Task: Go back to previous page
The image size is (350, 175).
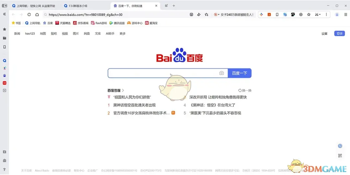Action: 13,15
